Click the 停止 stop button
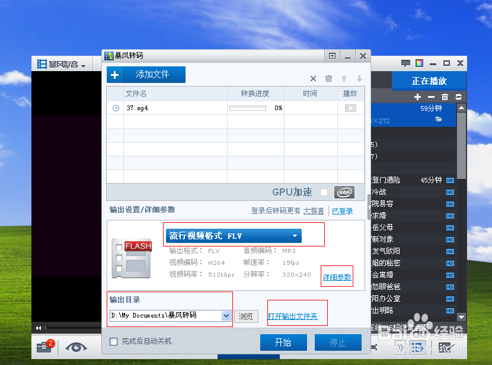This screenshot has height=365, width=492. point(338,342)
